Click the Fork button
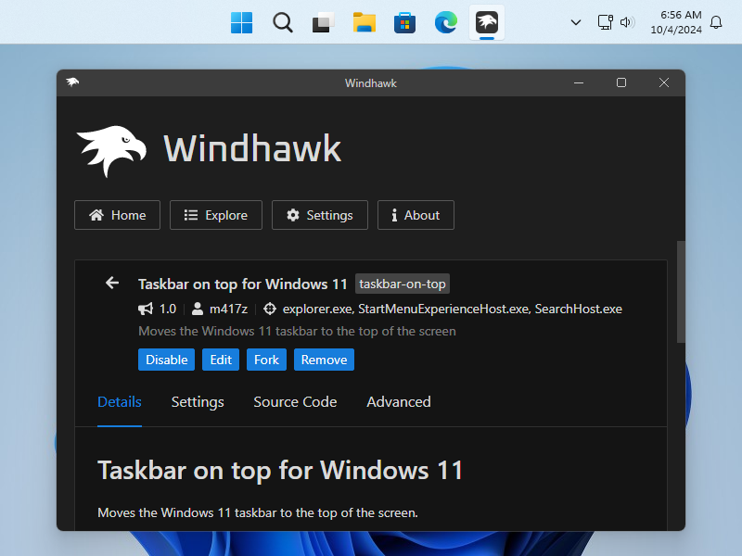This screenshot has width=742, height=556. (266, 360)
